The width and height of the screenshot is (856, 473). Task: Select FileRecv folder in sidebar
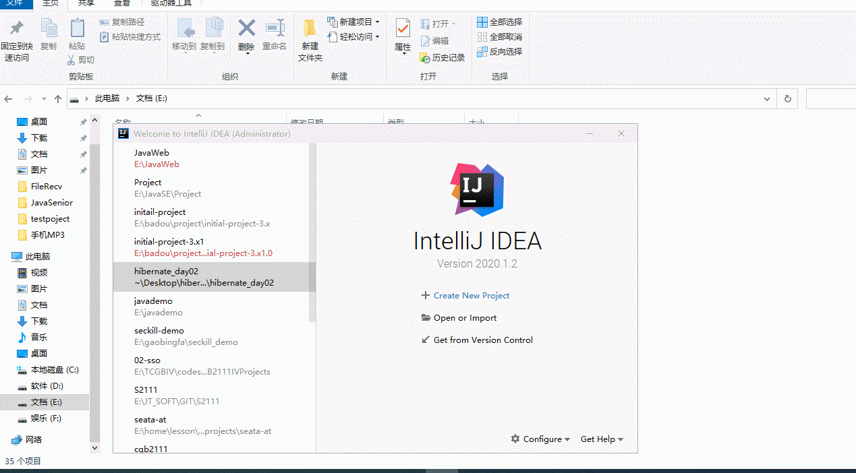point(46,187)
